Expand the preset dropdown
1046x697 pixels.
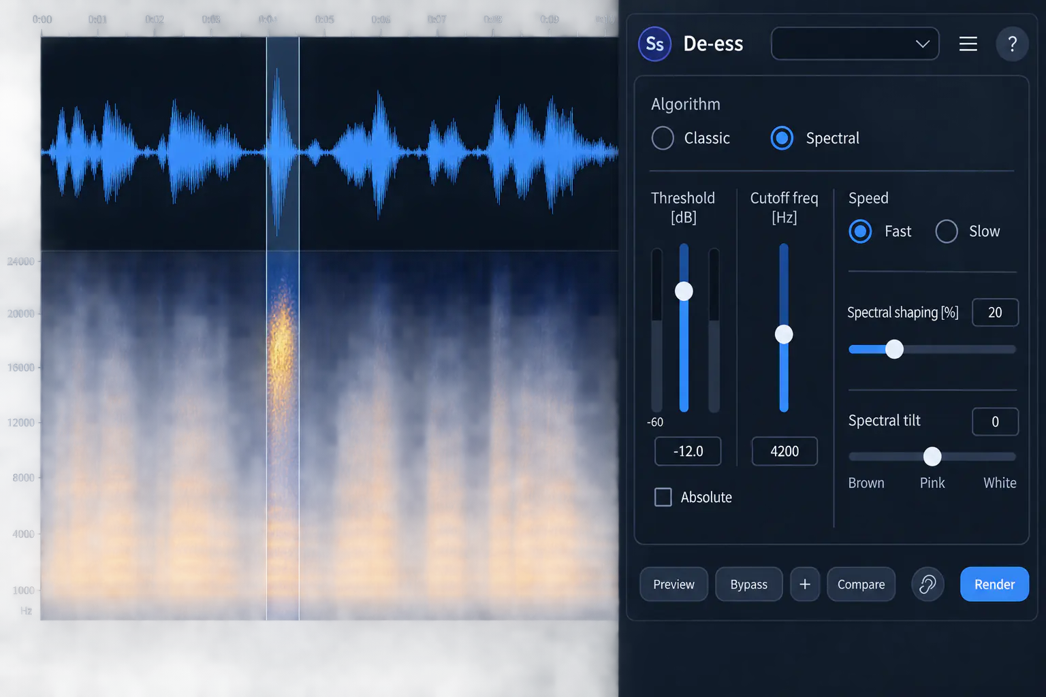(855, 44)
